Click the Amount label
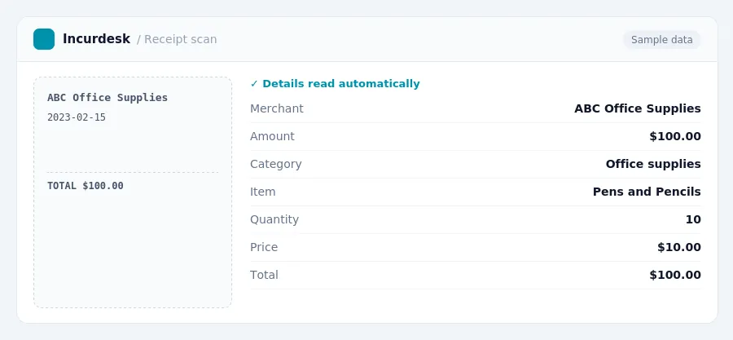The width and height of the screenshot is (733, 340). 272,136
